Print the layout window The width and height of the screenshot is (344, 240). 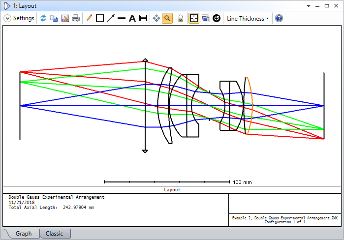click(x=76, y=18)
